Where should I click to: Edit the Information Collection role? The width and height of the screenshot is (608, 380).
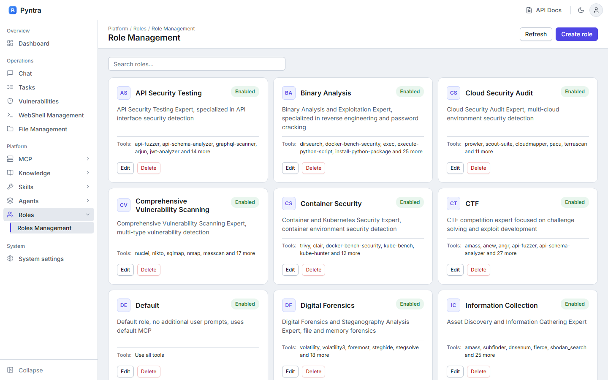[x=455, y=372]
